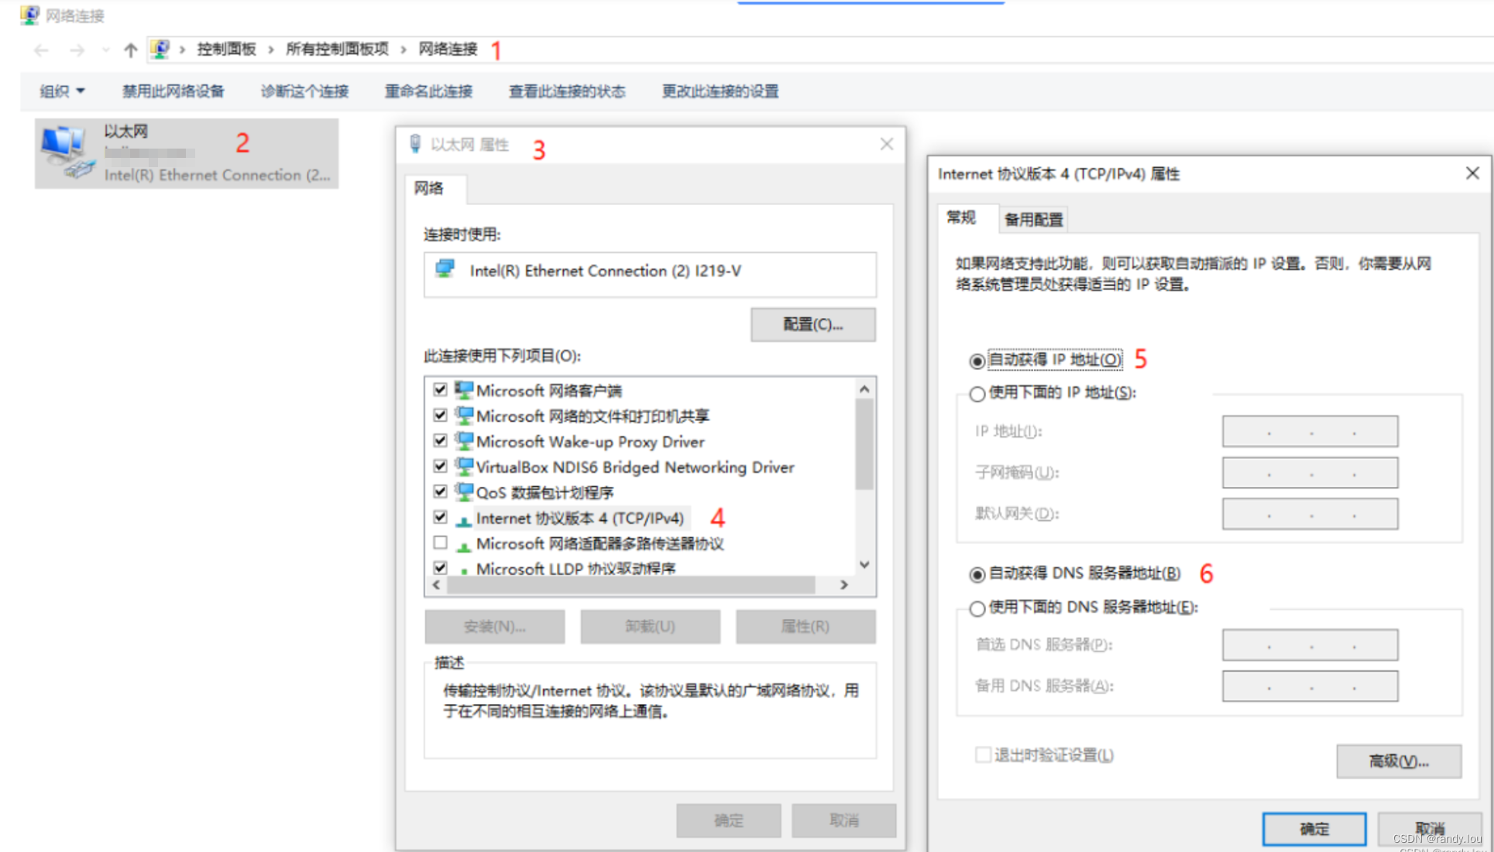
Task: Click 更改此连接的设置 toolbar command
Action: [x=720, y=91]
